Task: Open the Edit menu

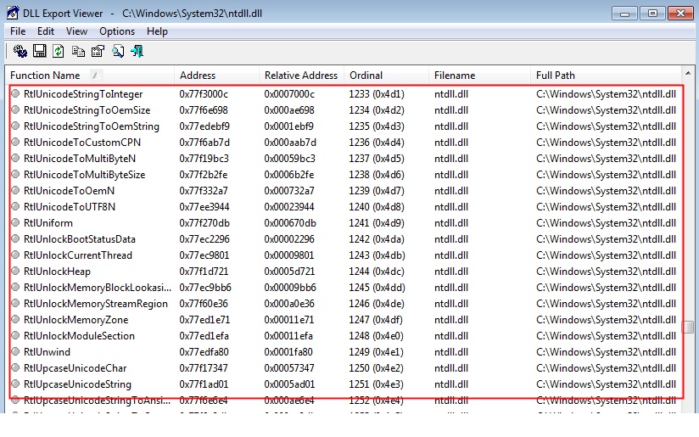Action: click(46, 31)
